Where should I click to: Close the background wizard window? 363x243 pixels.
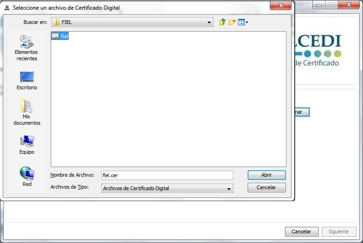[x=349, y=5]
